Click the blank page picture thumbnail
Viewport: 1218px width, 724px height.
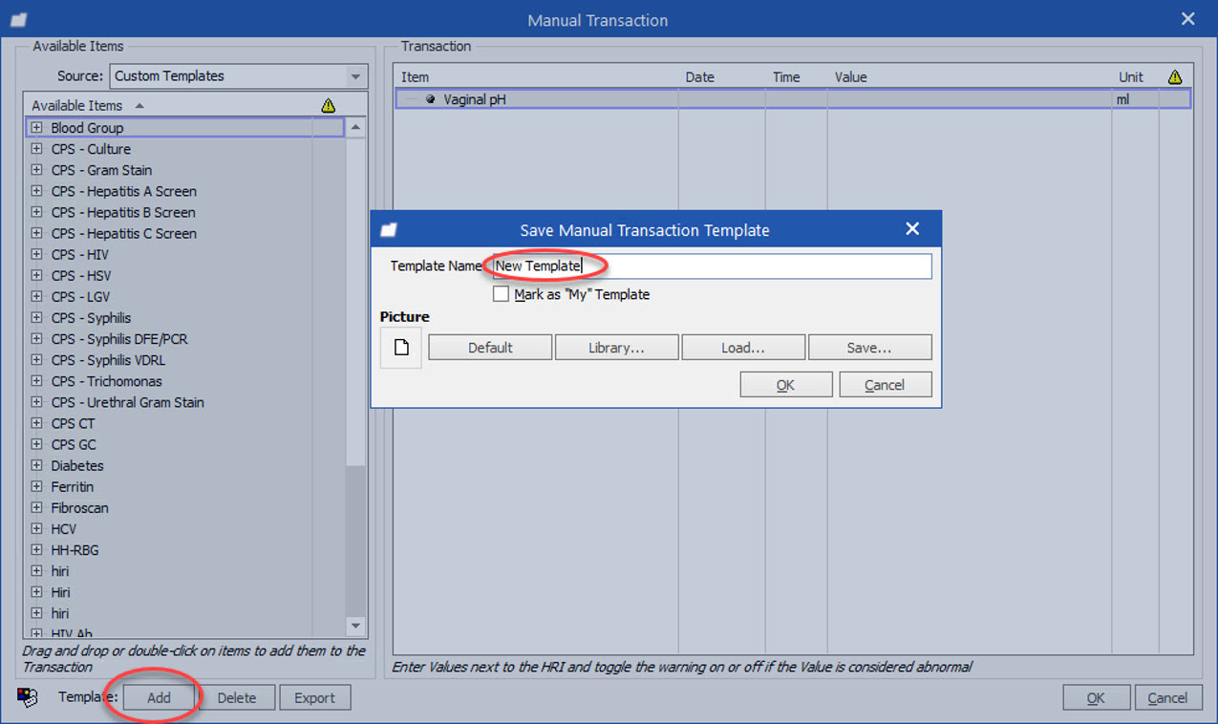(401, 348)
